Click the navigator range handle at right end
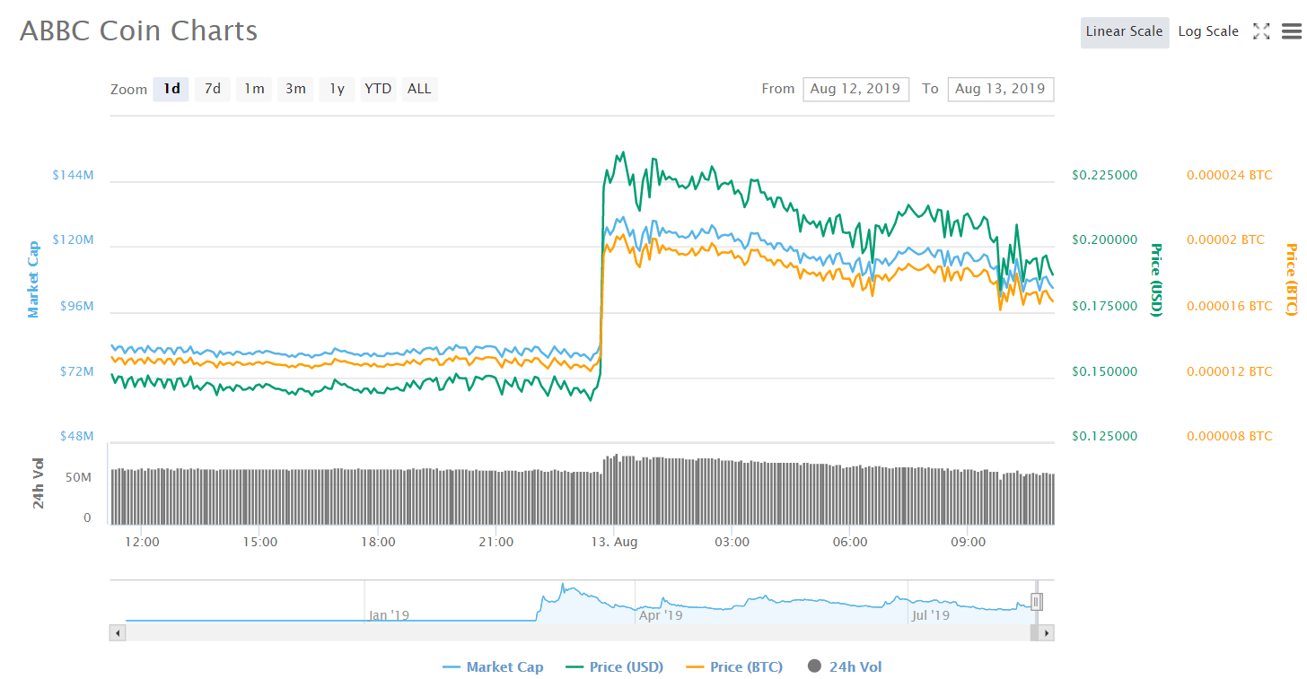 tap(1036, 602)
